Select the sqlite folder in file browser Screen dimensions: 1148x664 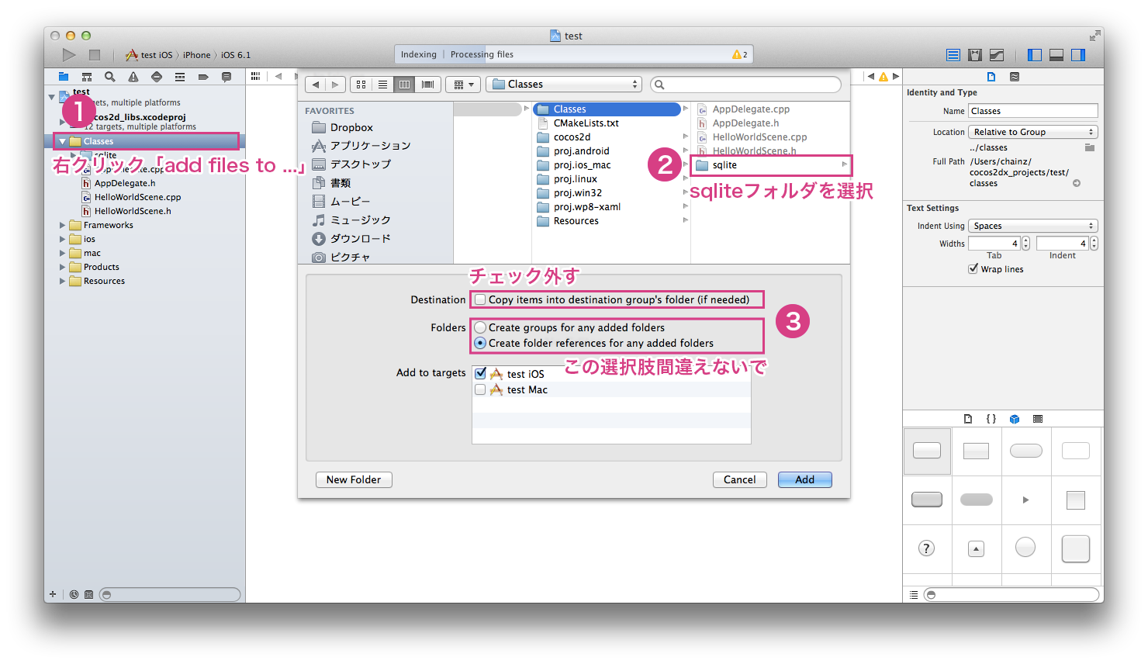tap(769, 165)
